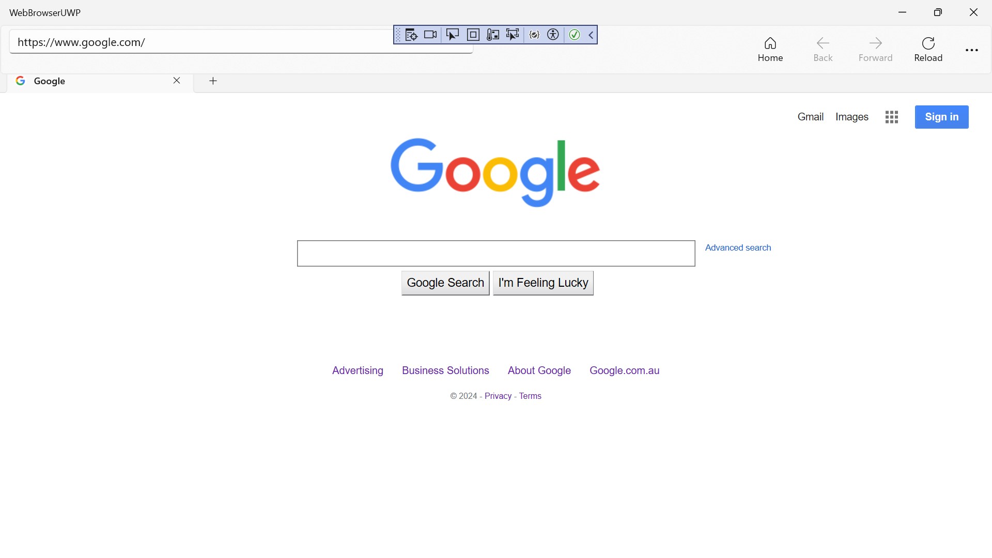Toggle Display Layout Adorners in debug toolbar
Screen dimensions: 992x558
473,35
